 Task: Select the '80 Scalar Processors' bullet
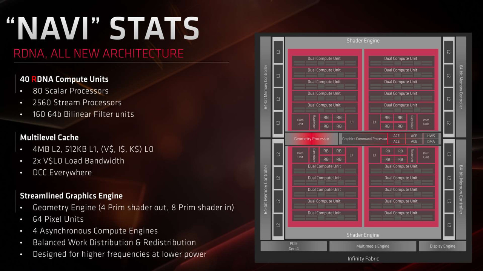[x=71, y=91]
